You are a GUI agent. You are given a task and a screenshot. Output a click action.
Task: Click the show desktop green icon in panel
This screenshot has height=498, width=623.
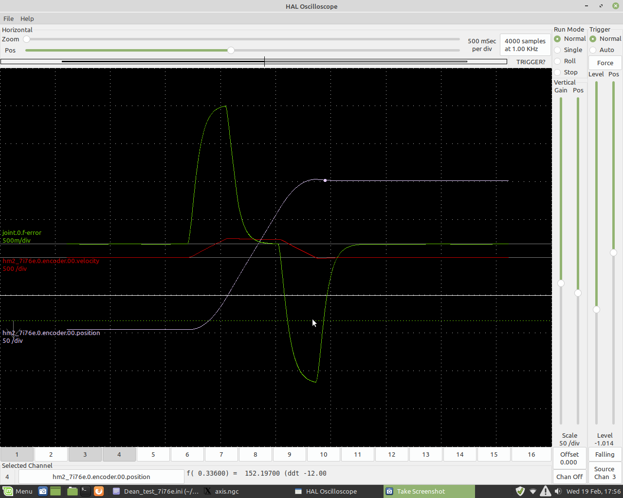click(x=55, y=491)
